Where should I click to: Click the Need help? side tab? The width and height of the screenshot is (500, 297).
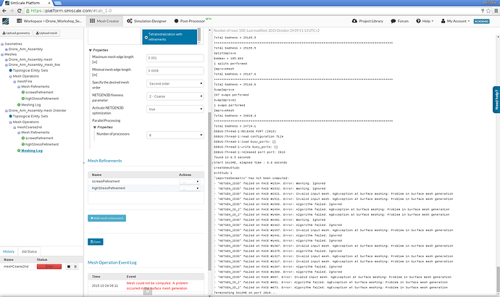[496, 100]
